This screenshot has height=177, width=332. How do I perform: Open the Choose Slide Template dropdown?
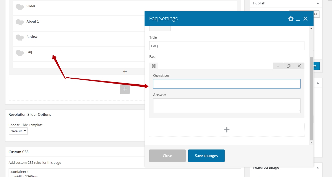coord(18,131)
